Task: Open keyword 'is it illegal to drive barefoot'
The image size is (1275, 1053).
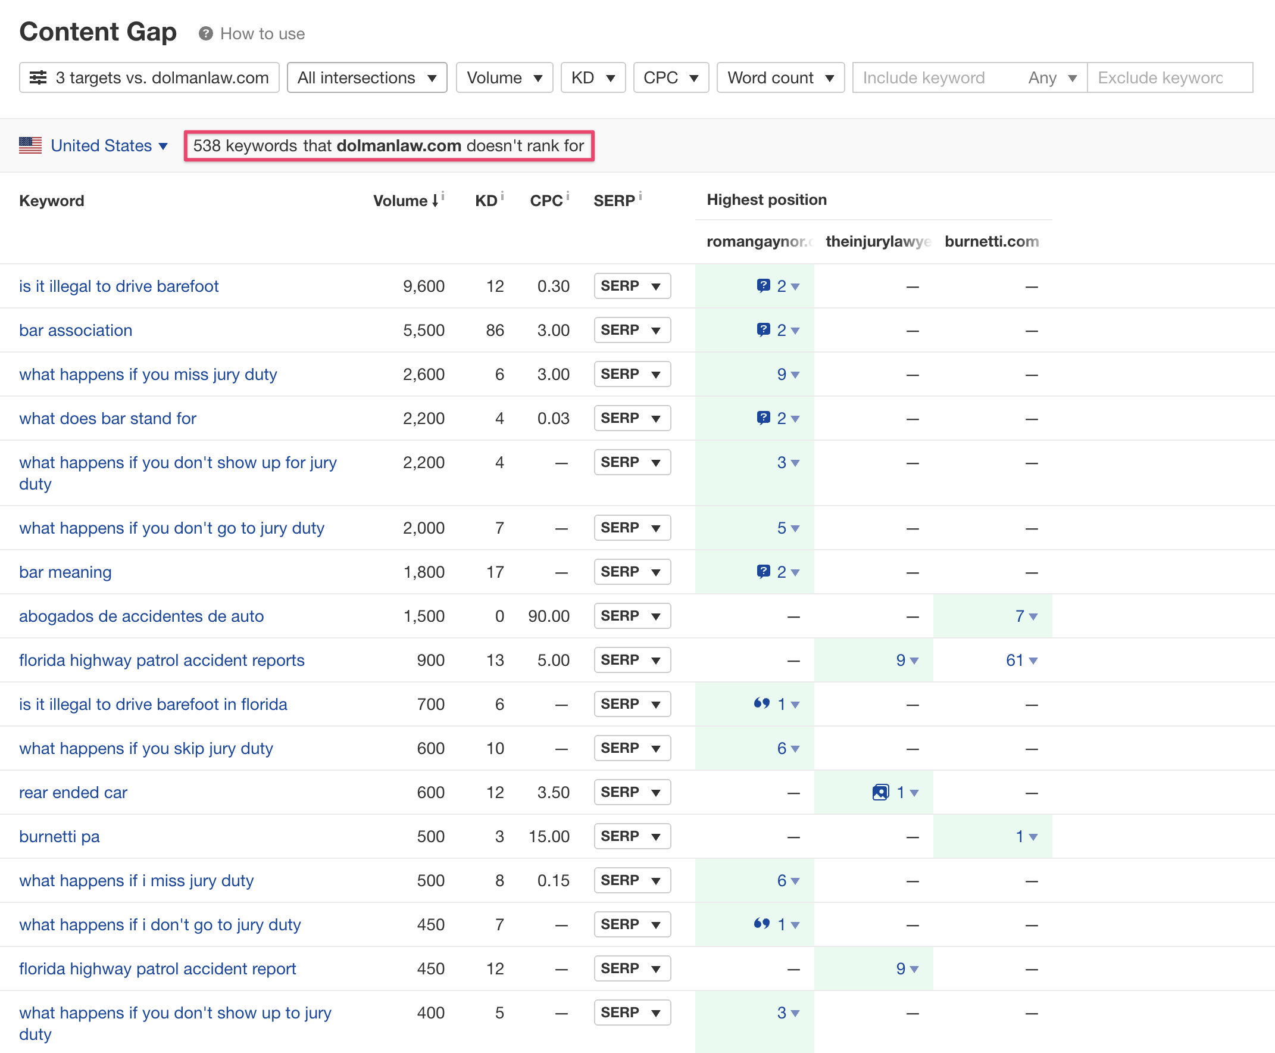Action: pos(119,286)
